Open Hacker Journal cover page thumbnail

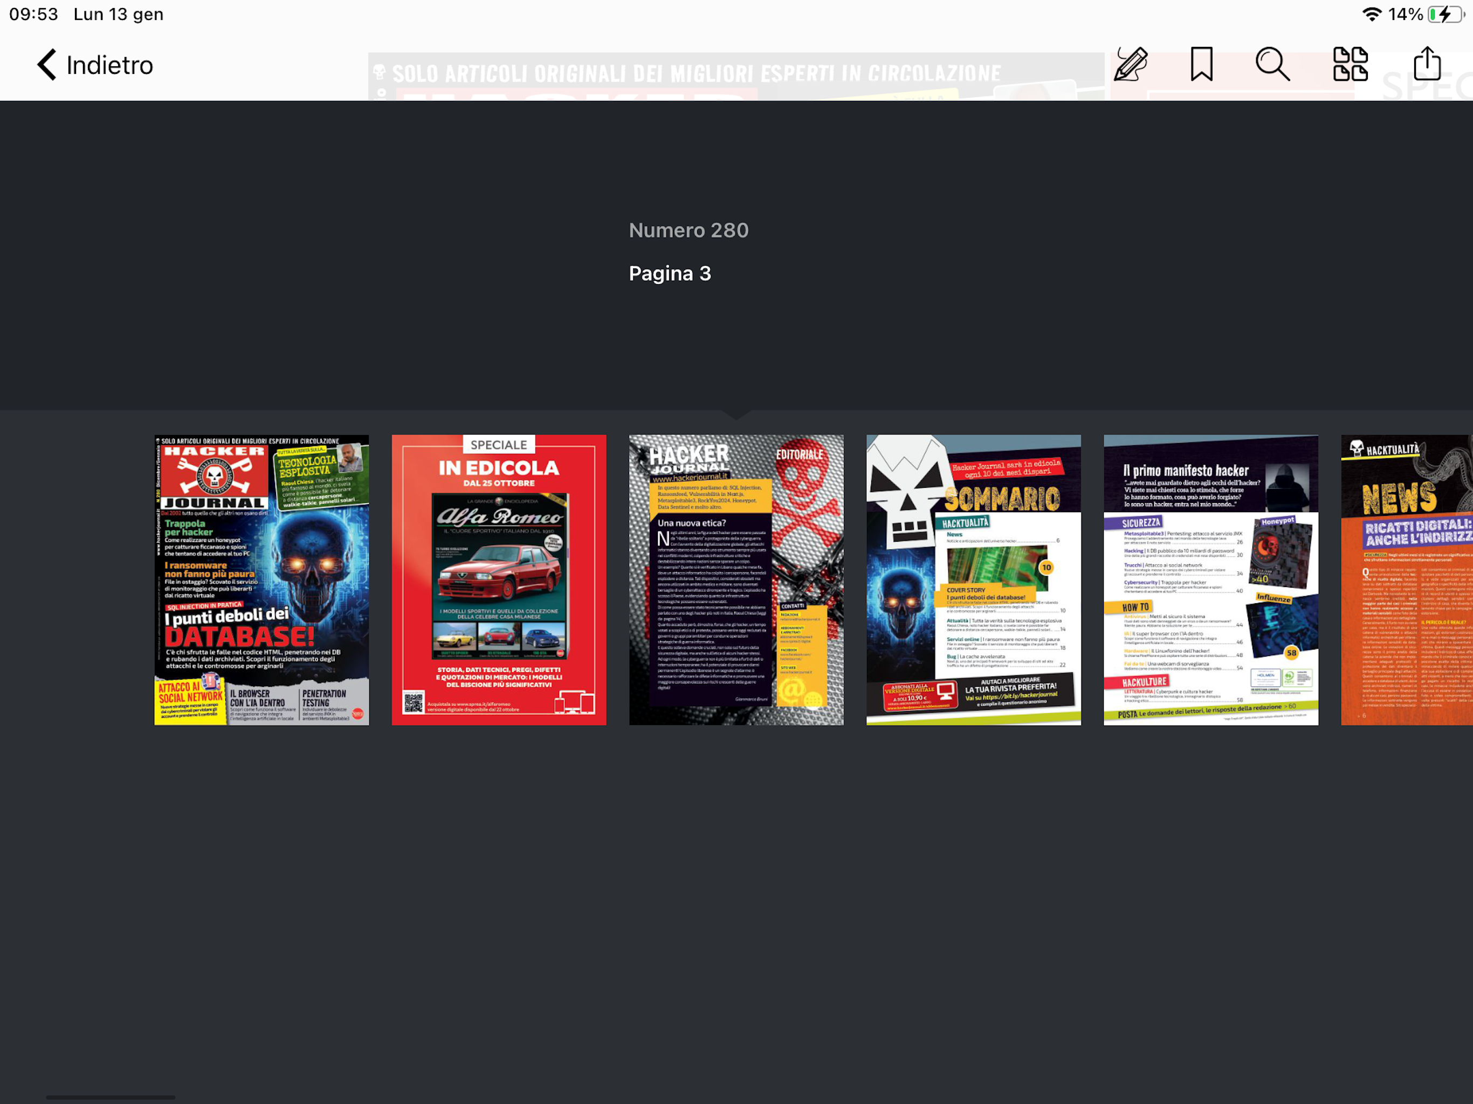[261, 580]
